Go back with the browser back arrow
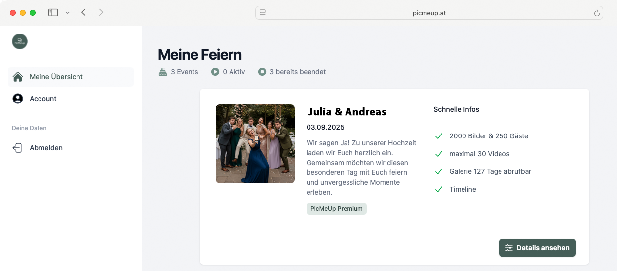617x271 pixels. click(x=83, y=13)
